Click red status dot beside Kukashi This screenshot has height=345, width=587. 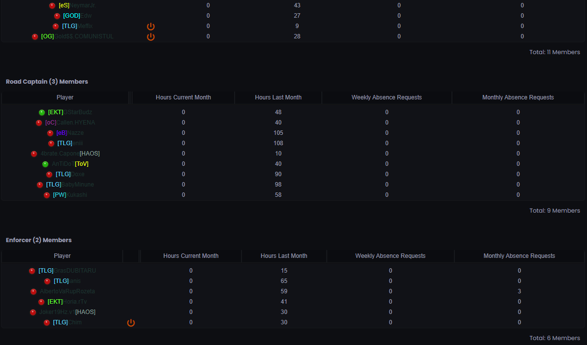[x=47, y=195]
